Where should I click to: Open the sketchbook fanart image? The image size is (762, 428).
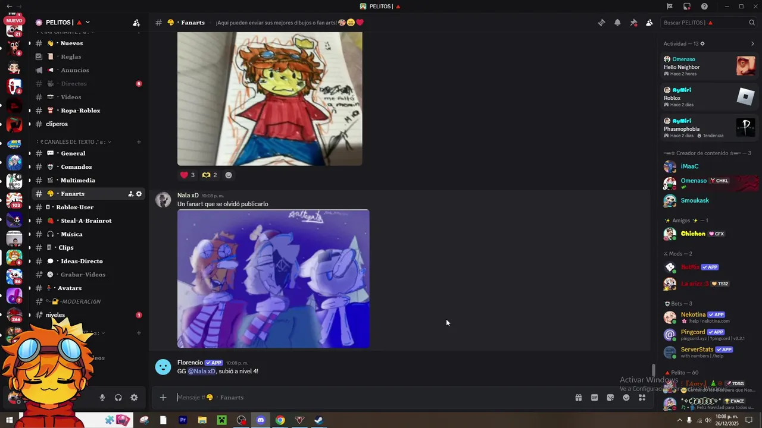click(270, 99)
